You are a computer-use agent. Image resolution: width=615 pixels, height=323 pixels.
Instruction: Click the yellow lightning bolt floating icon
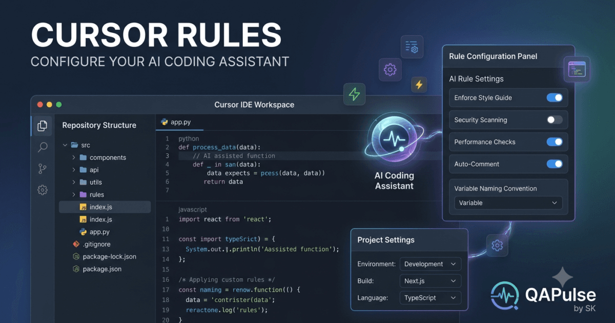coord(419,85)
